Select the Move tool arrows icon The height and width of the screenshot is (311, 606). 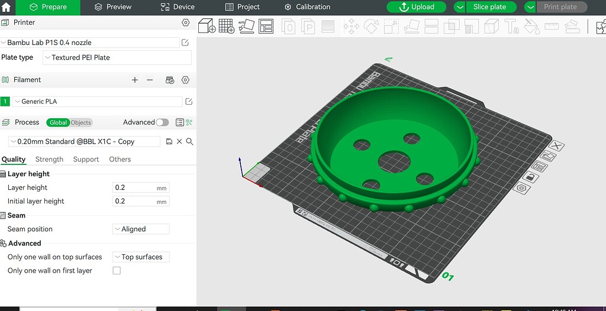coord(352,27)
